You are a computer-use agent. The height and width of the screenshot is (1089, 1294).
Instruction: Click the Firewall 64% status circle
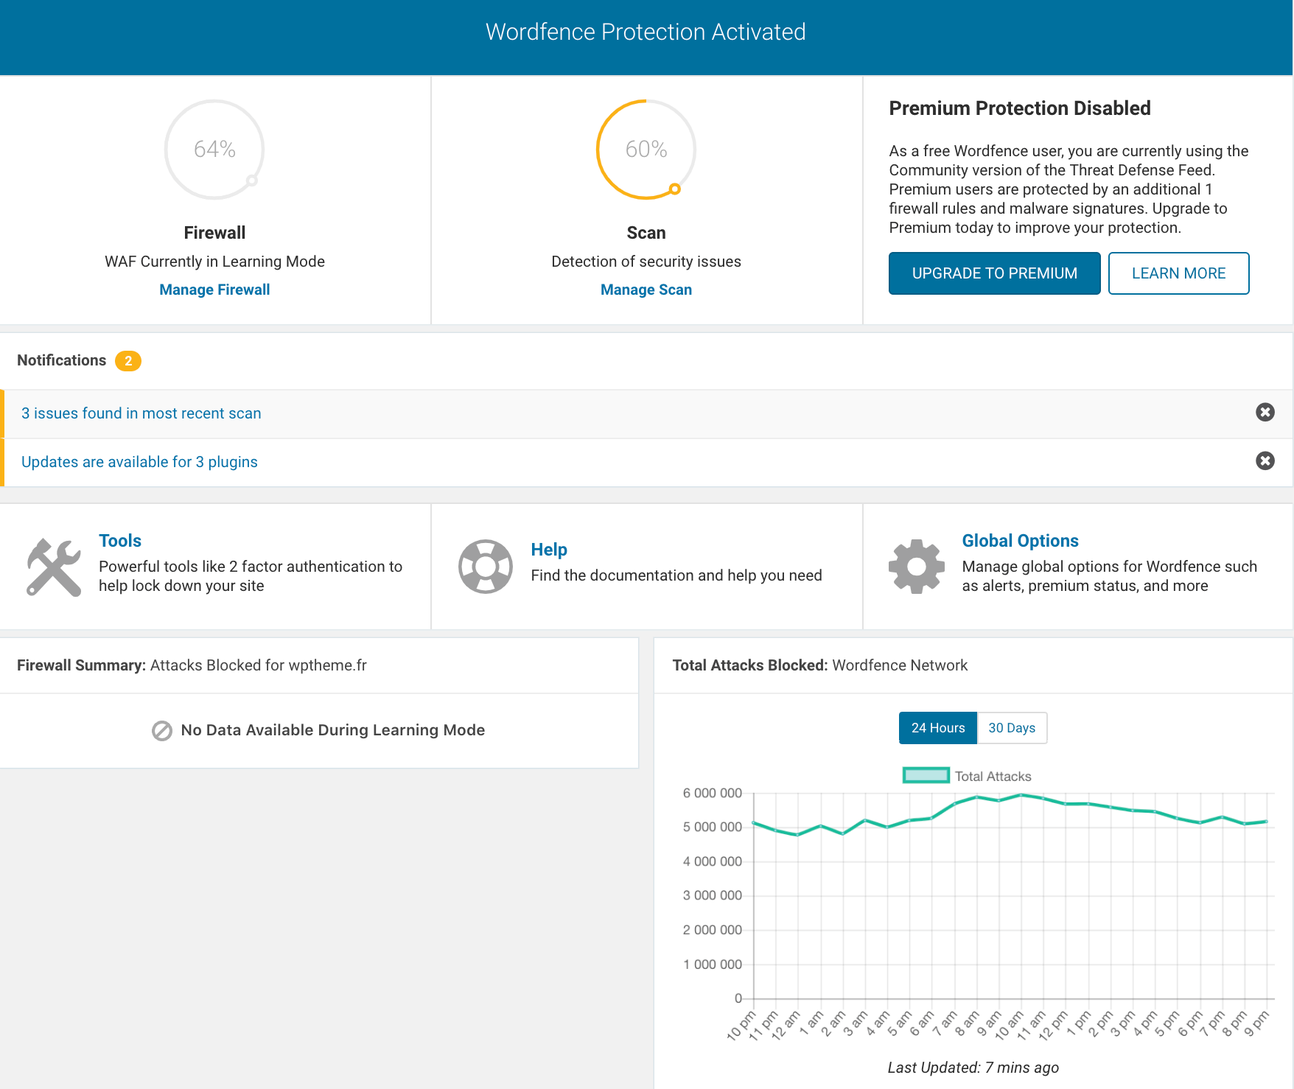click(214, 150)
